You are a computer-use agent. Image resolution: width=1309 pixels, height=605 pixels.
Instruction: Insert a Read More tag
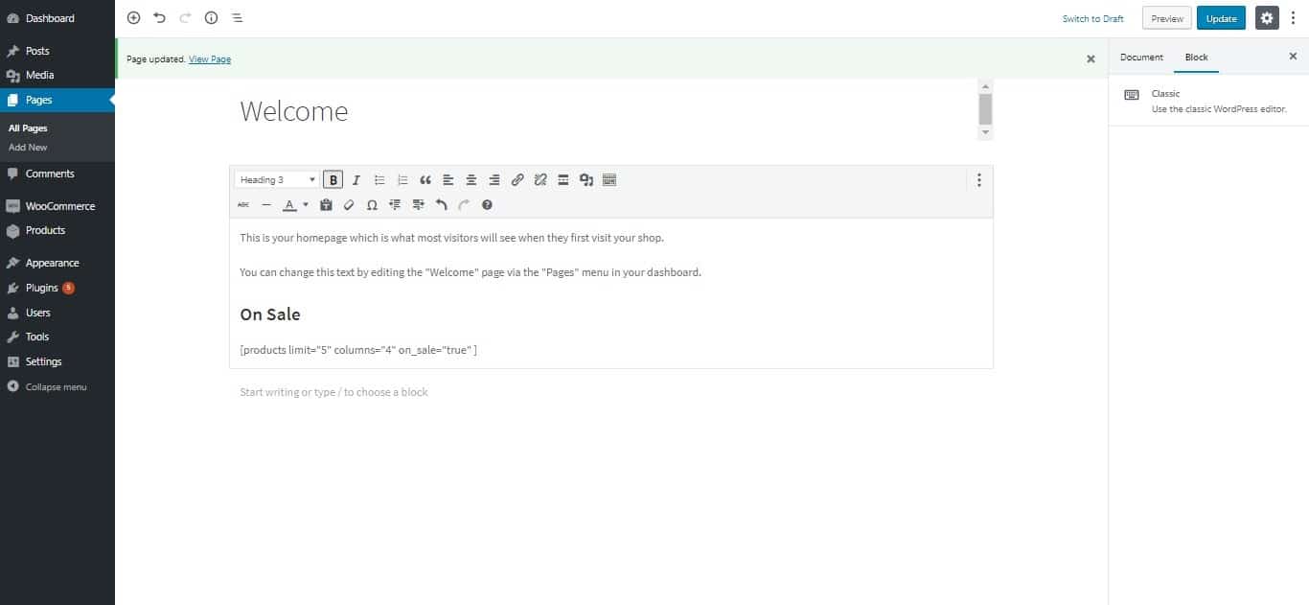563,179
